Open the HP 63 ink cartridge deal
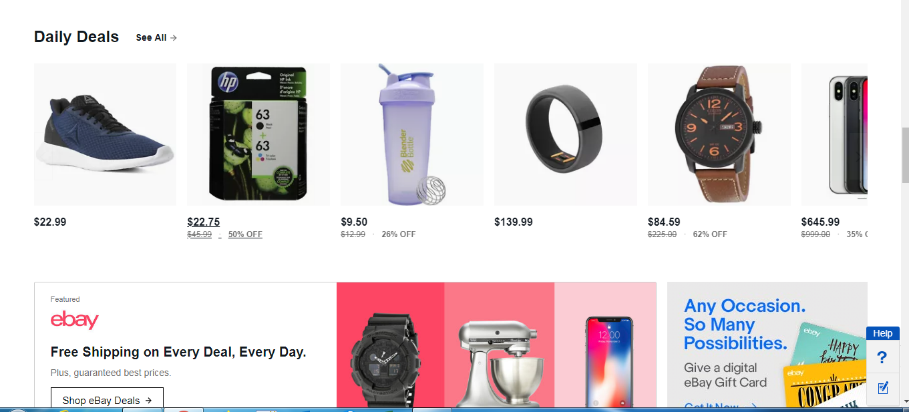This screenshot has height=412, width=909. click(258, 134)
